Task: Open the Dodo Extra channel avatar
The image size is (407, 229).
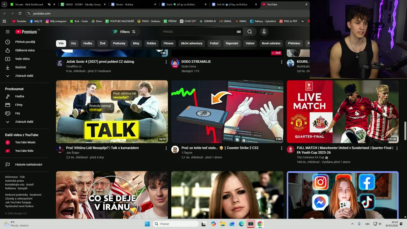Action: pos(175,63)
